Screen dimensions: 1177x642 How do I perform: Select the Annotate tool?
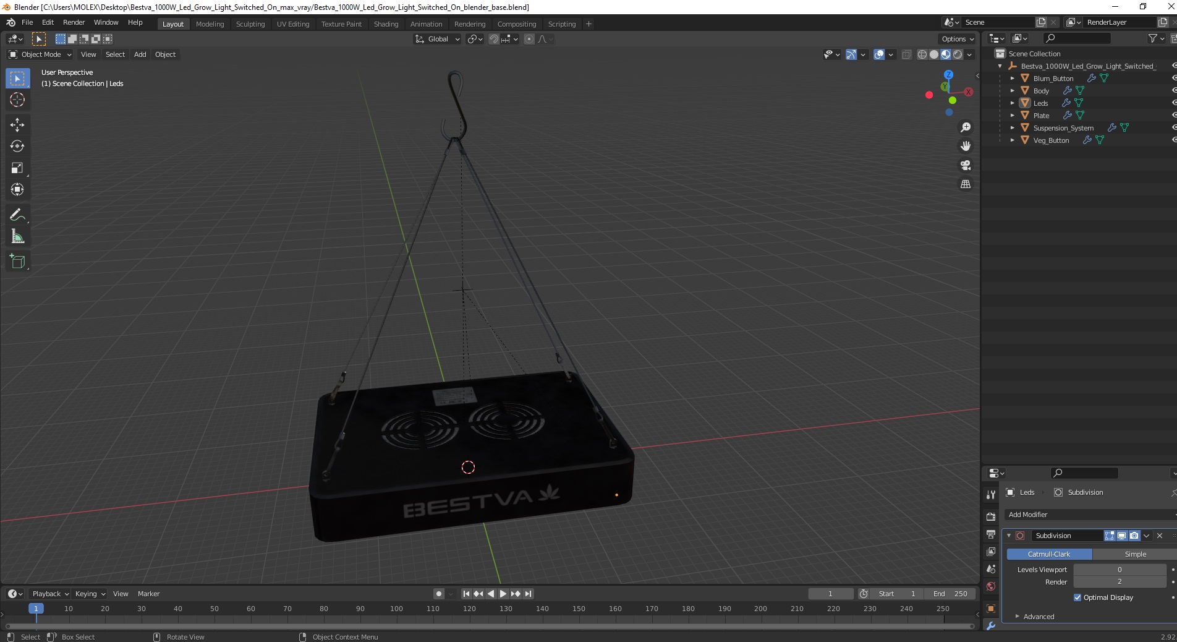[17, 215]
